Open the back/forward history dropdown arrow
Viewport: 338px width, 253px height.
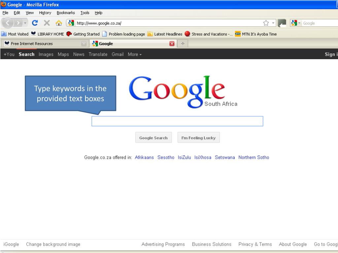(x=25, y=23)
